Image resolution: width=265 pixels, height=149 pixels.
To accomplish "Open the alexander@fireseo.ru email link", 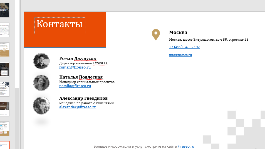I will tap(78, 107).
